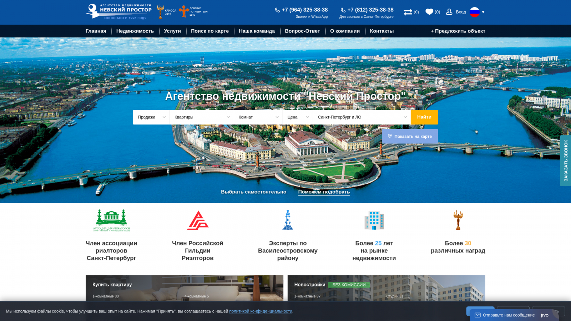
Task: Click the 1-комнатные 30 listing link
Action: click(106, 296)
